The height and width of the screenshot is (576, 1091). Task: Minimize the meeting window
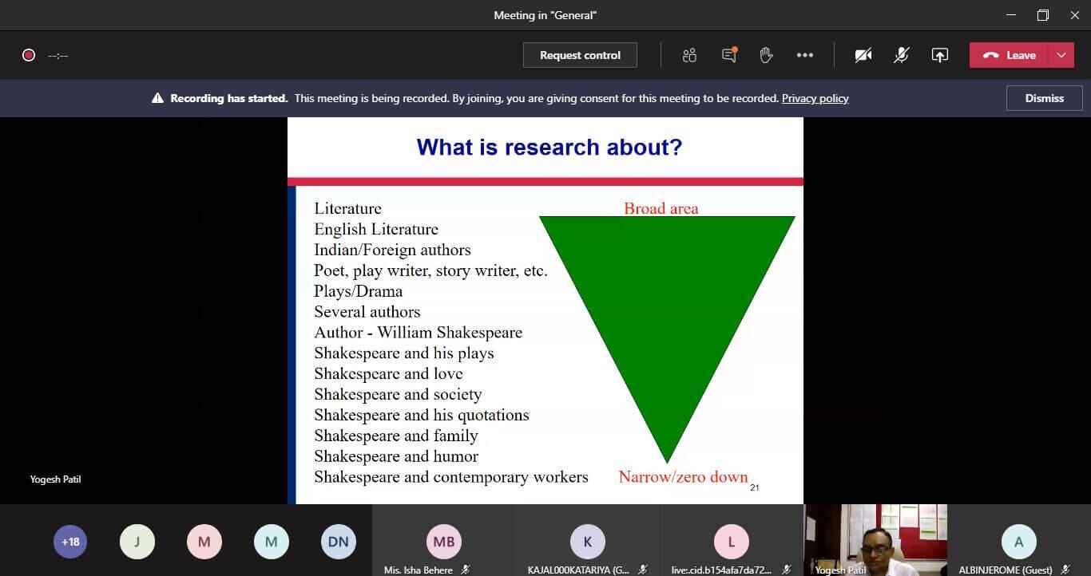[x=1011, y=15]
